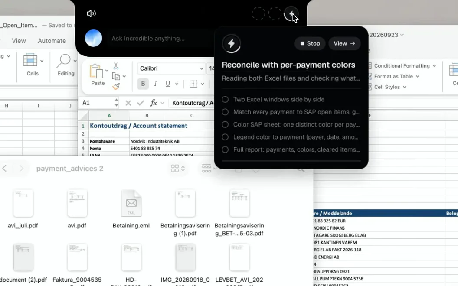Screen dimensions: 458x286
Task: Click the speaker volume icon in assistant bar
Action: pos(91,13)
